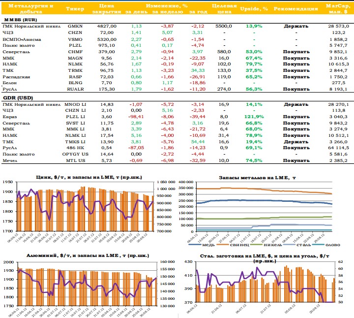Click the Целевая цена column header
The height and width of the screenshot is (318, 354).
pos(224,9)
